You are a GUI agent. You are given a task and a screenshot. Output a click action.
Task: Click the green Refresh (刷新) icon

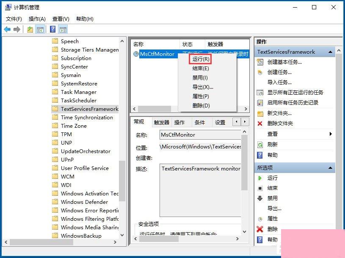pos(260,145)
